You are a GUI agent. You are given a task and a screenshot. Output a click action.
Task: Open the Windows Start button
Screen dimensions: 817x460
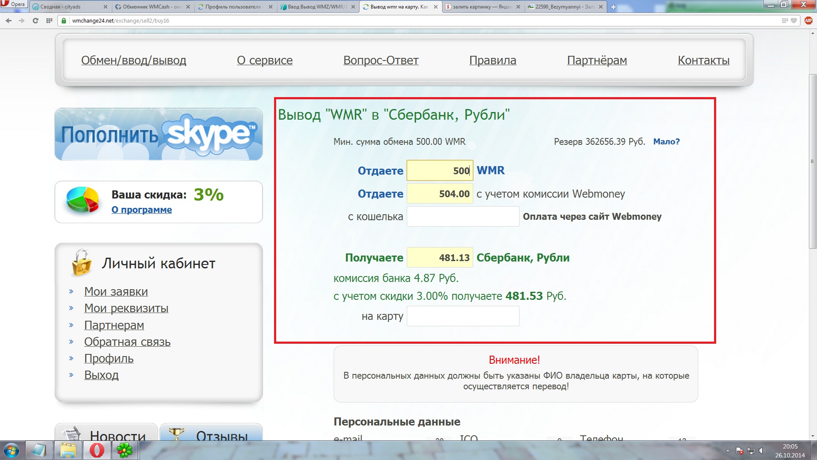click(x=11, y=451)
